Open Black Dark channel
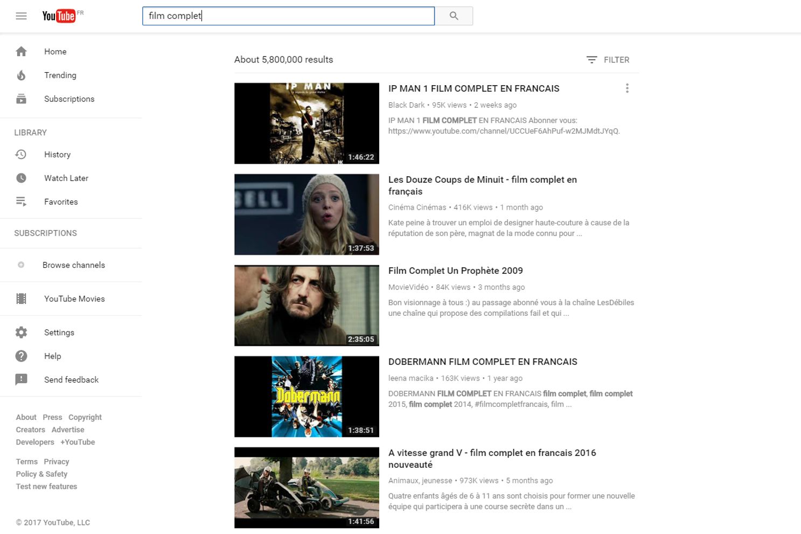This screenshot has width=801, height=534. (x=406, y=105)
